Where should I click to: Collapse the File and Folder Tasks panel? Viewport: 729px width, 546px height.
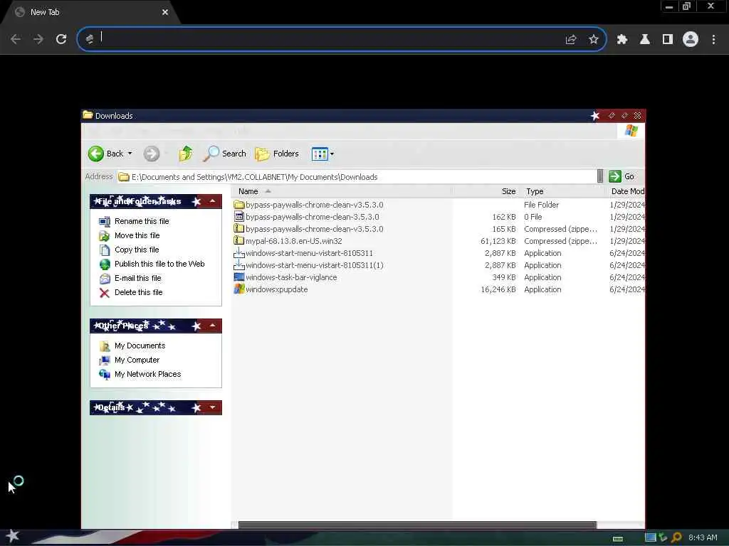pos(212,201)
